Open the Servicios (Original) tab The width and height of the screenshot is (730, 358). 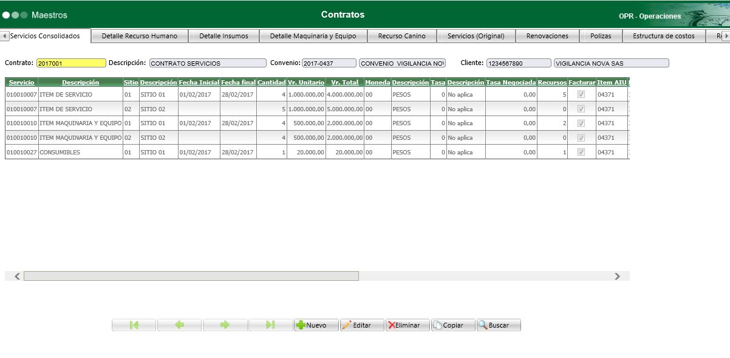pyautogui.click(x=476, y=36)
